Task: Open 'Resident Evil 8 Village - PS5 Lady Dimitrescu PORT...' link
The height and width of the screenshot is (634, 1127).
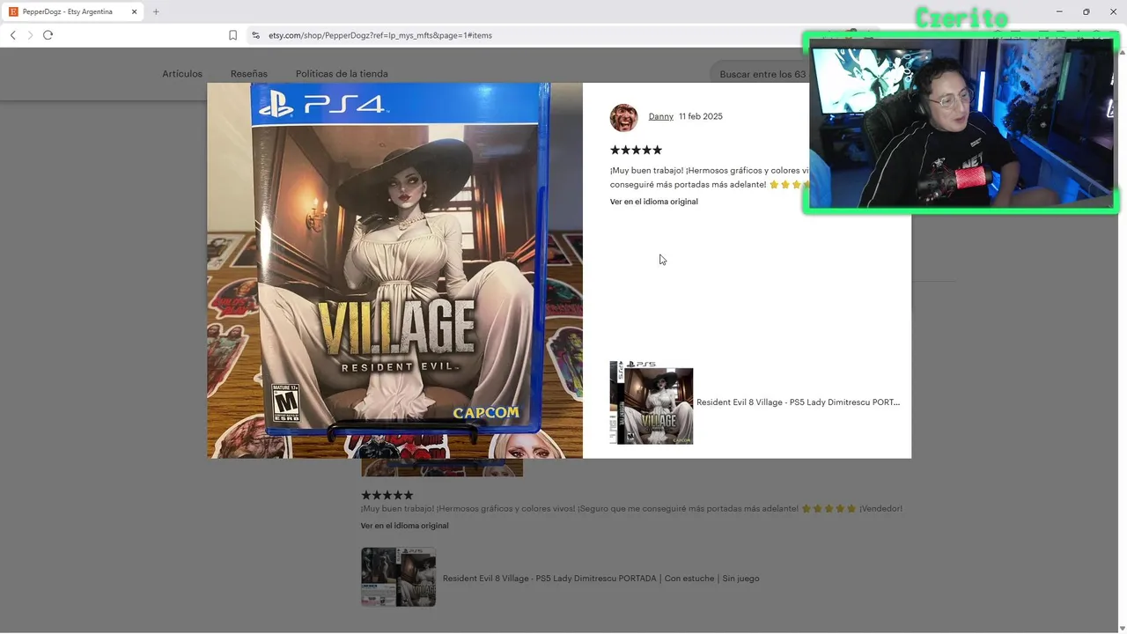Action: click(x=798, y=402)
